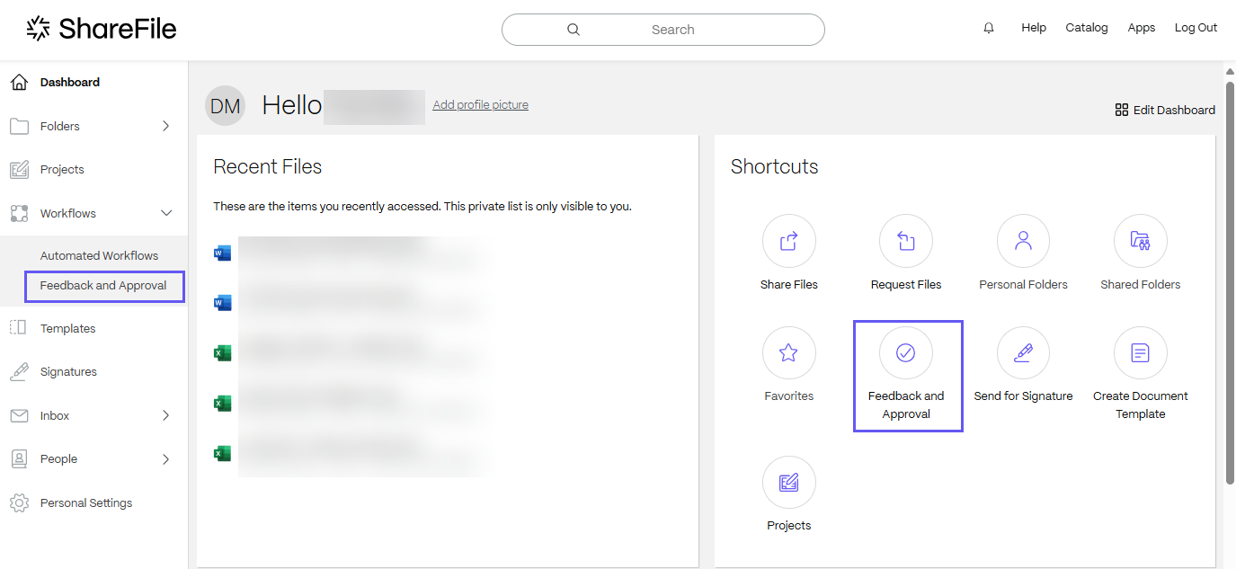
Task: Open the Catalog link
Action: (x=1087, y=28)
